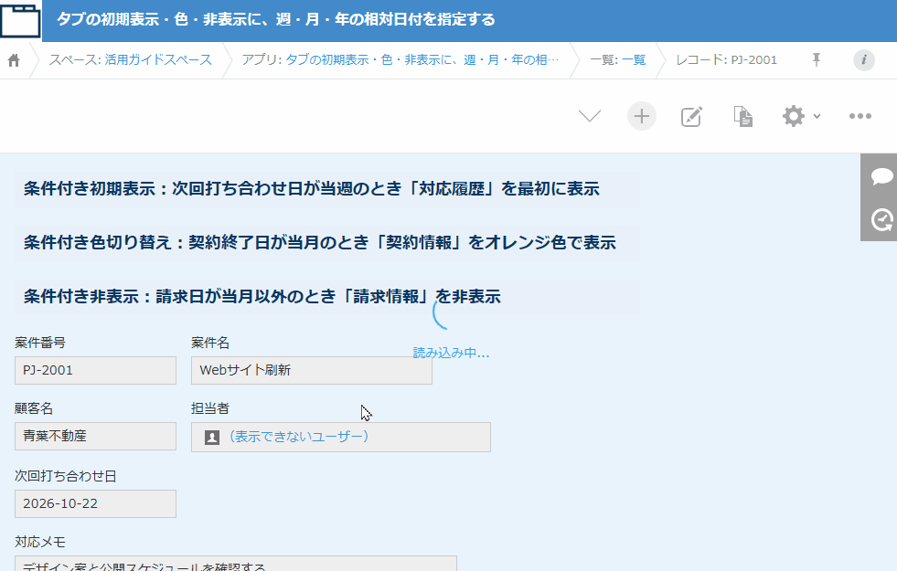The width and height of the screenshot is (897, 571).
Task: Open the comments side panel
Action: click(881, 175)
